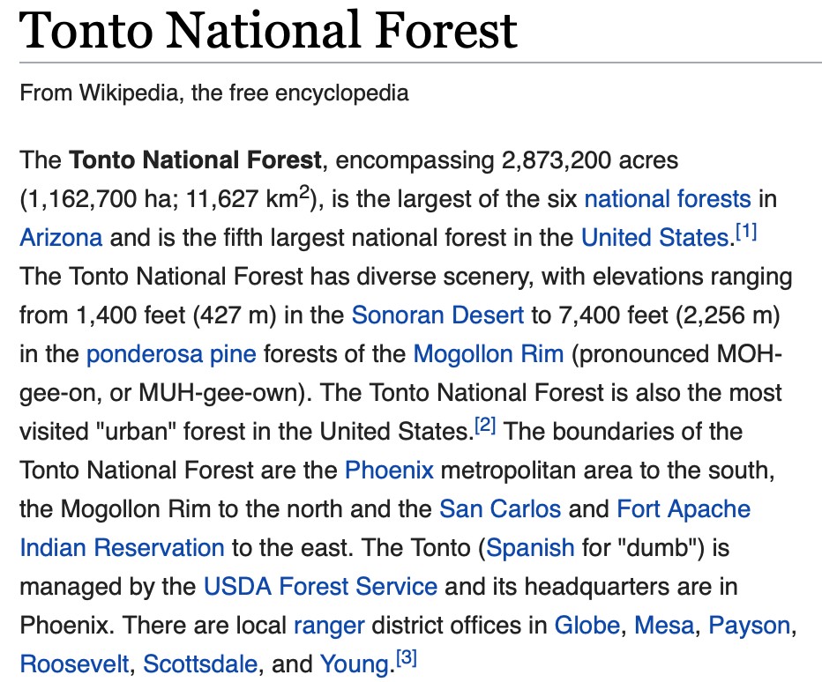Click the Young district link

pos(355,663)
